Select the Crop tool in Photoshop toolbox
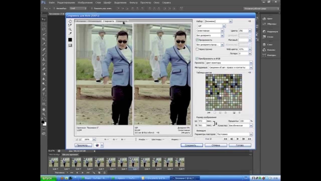 click(x=44, y=39)
